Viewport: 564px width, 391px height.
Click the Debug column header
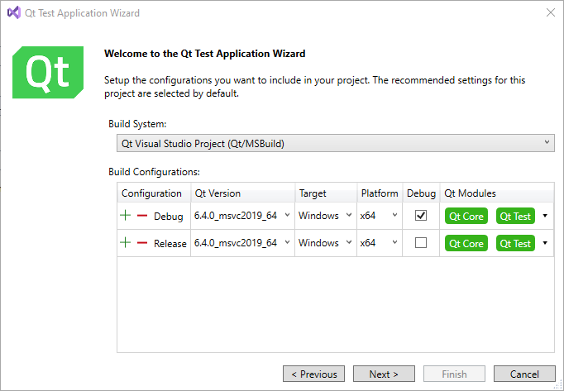tap(421, 193)
